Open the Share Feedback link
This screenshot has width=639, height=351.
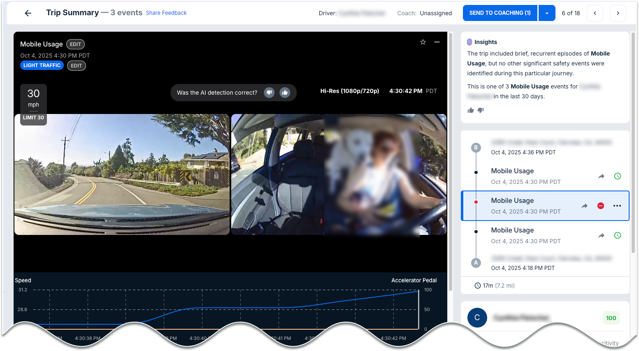click(166, 13)
